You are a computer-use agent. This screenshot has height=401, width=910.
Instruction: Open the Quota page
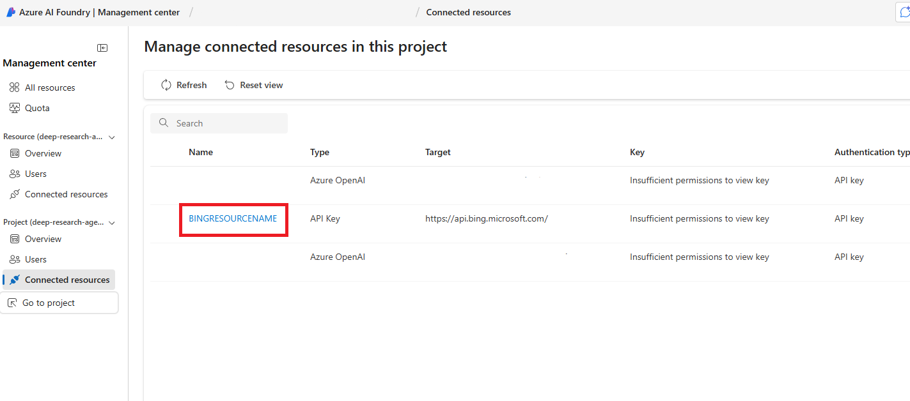[37, 108]
